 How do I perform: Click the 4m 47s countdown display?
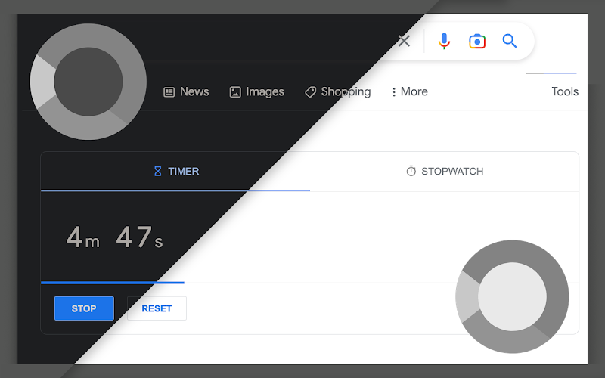115,237
